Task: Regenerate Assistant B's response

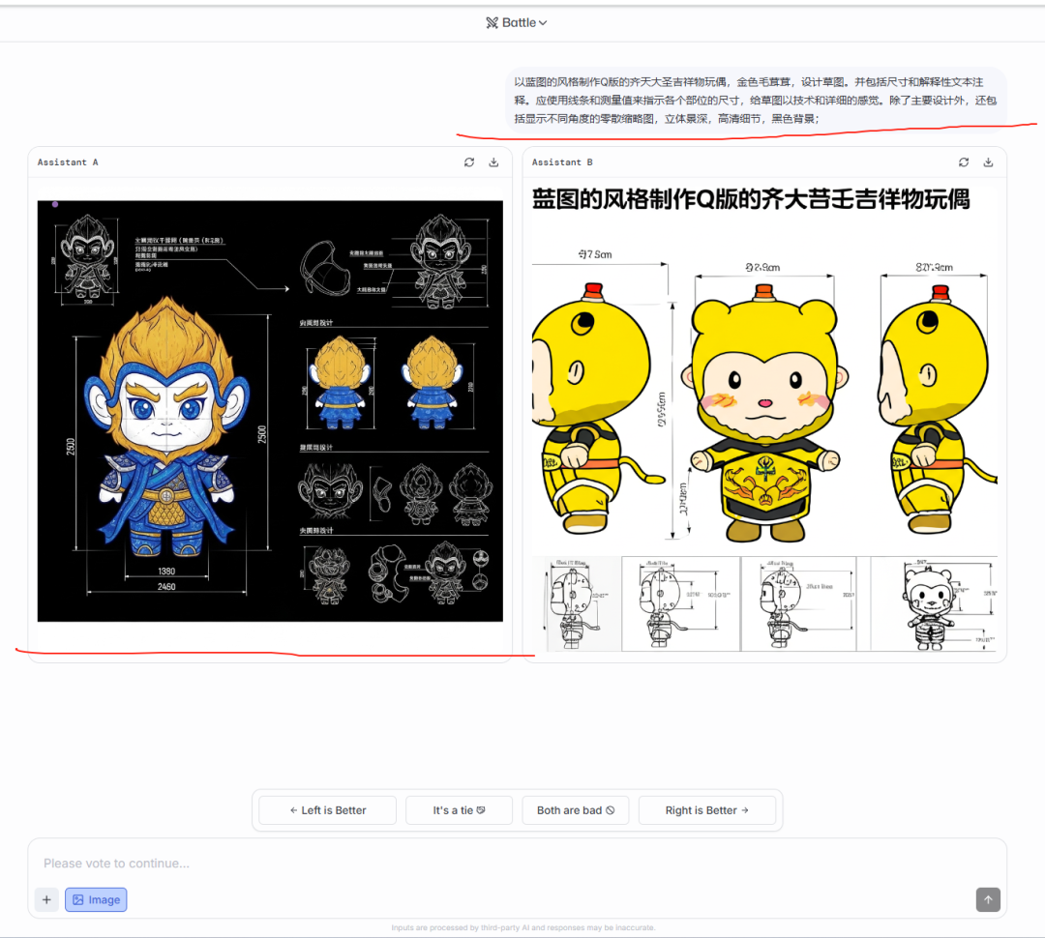Action: click(964, 162)
